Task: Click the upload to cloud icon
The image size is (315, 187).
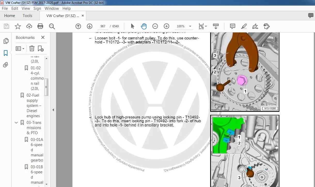Action: 29,26
